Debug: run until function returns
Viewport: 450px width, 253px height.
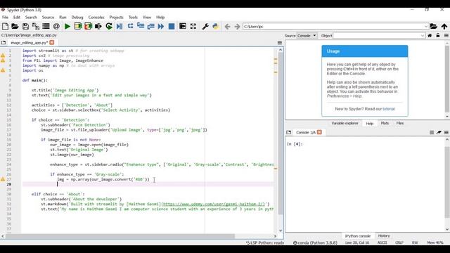click(x=150, y=27)
